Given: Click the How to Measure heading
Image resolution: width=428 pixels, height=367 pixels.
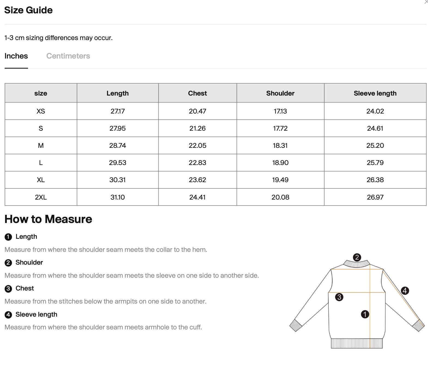Looking at the screenshot, I should pos(48,219).
